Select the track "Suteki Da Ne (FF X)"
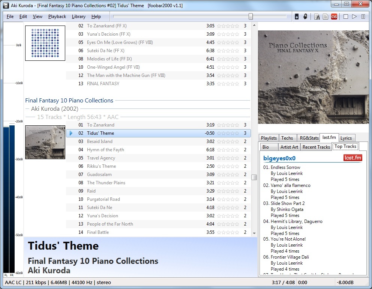The width and height of the screenshot is (372, 289). pos(159,51)
